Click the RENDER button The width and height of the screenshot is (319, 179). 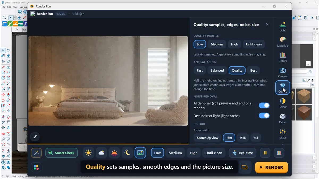[271, 167]
